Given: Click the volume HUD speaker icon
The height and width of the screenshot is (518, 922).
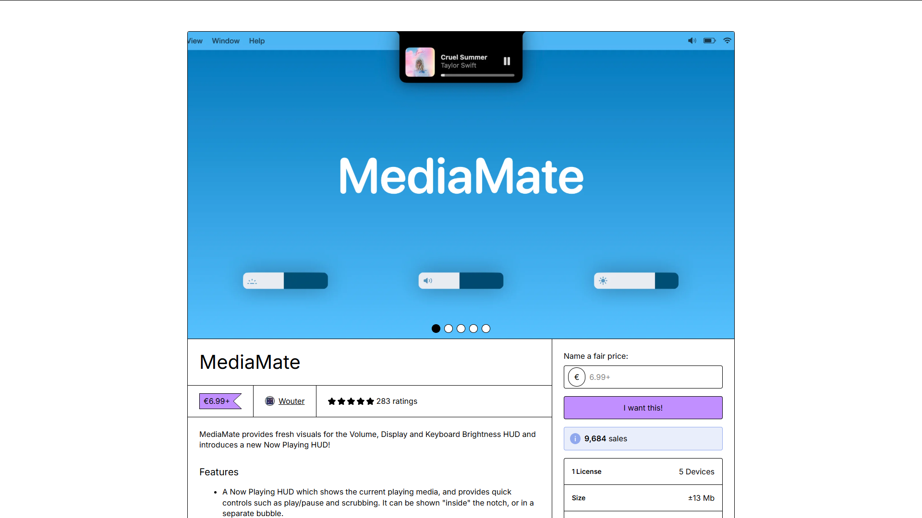Looking at the screenshot, I should coord(428,281).
